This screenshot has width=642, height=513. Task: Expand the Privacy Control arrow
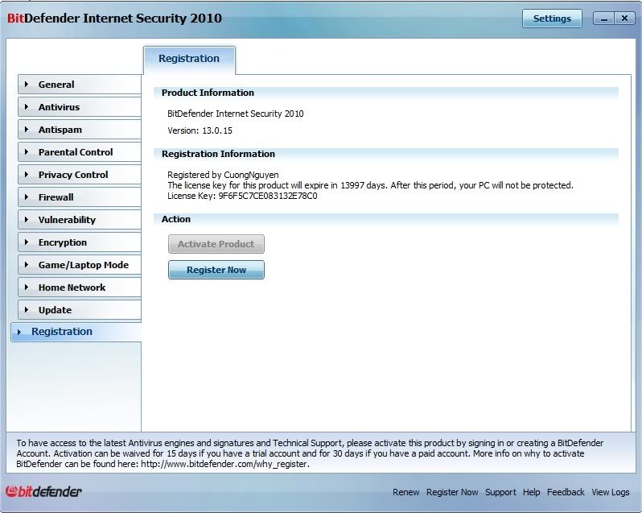tap(27, 175)
